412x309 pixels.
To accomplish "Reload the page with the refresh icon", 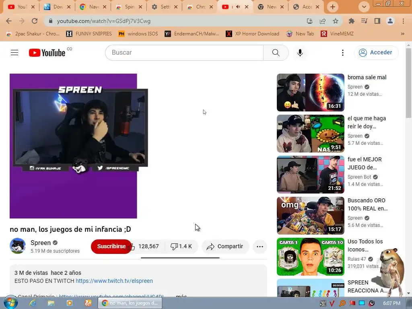I will click(35, 21).
